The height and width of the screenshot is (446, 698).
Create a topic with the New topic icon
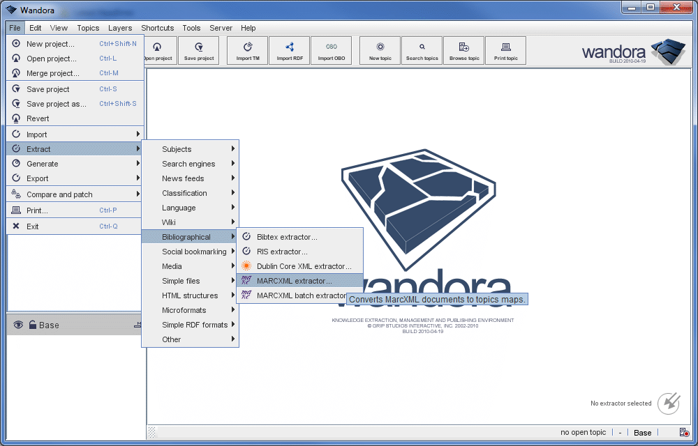[x=379, y=50]
